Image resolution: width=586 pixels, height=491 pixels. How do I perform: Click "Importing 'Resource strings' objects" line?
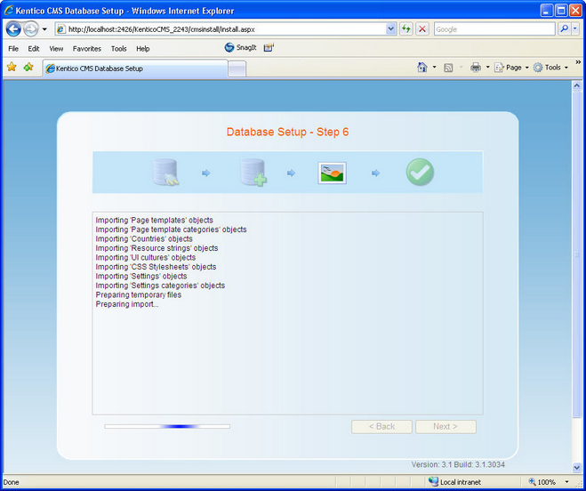point(157,248)
